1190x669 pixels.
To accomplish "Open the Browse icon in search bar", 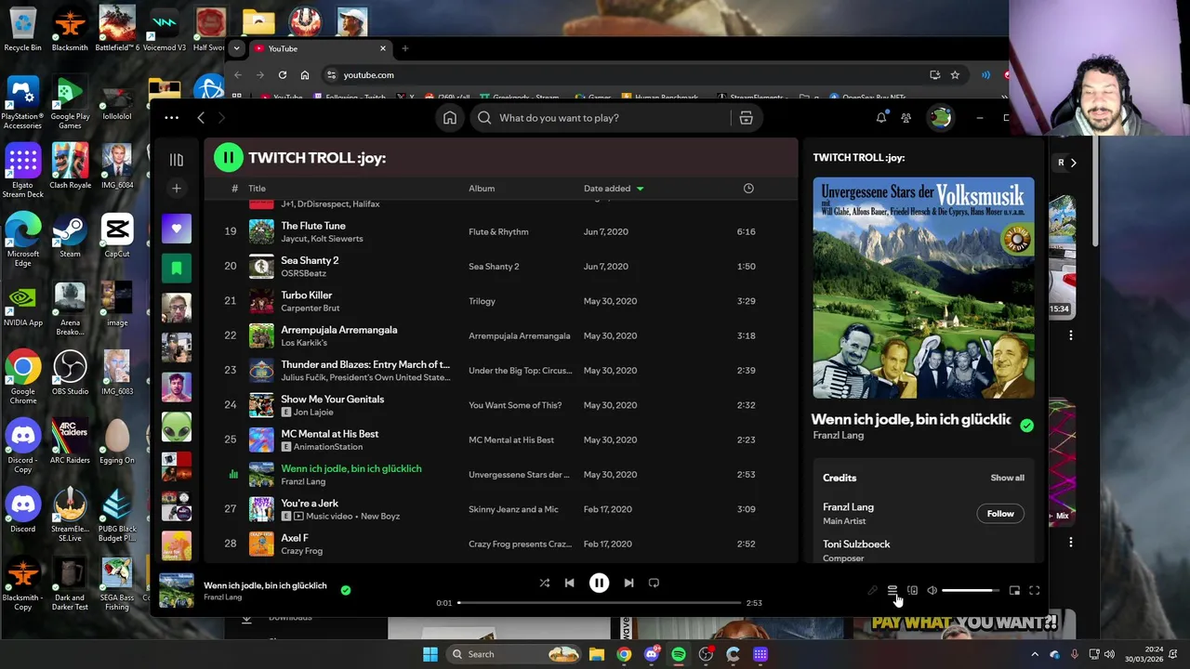I will pos(746,118).
